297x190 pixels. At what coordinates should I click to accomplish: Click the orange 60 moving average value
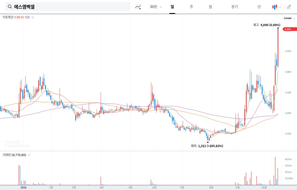pyautogui.click(x=22, y=17)
